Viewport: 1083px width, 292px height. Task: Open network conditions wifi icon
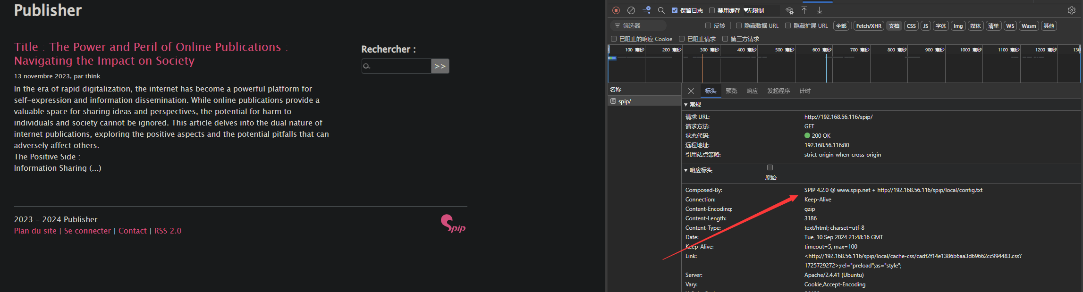tap(789, 10)
